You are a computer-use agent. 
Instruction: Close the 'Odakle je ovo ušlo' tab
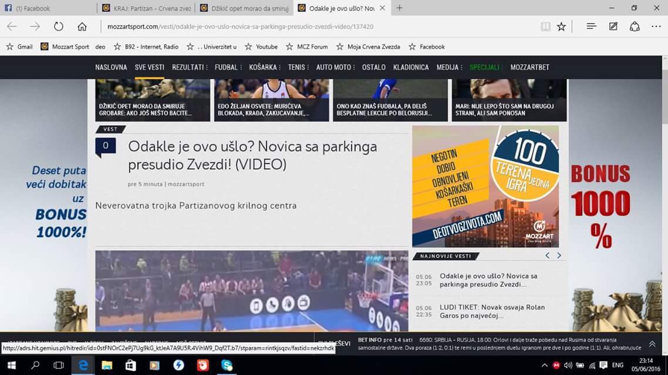point(382,8)
